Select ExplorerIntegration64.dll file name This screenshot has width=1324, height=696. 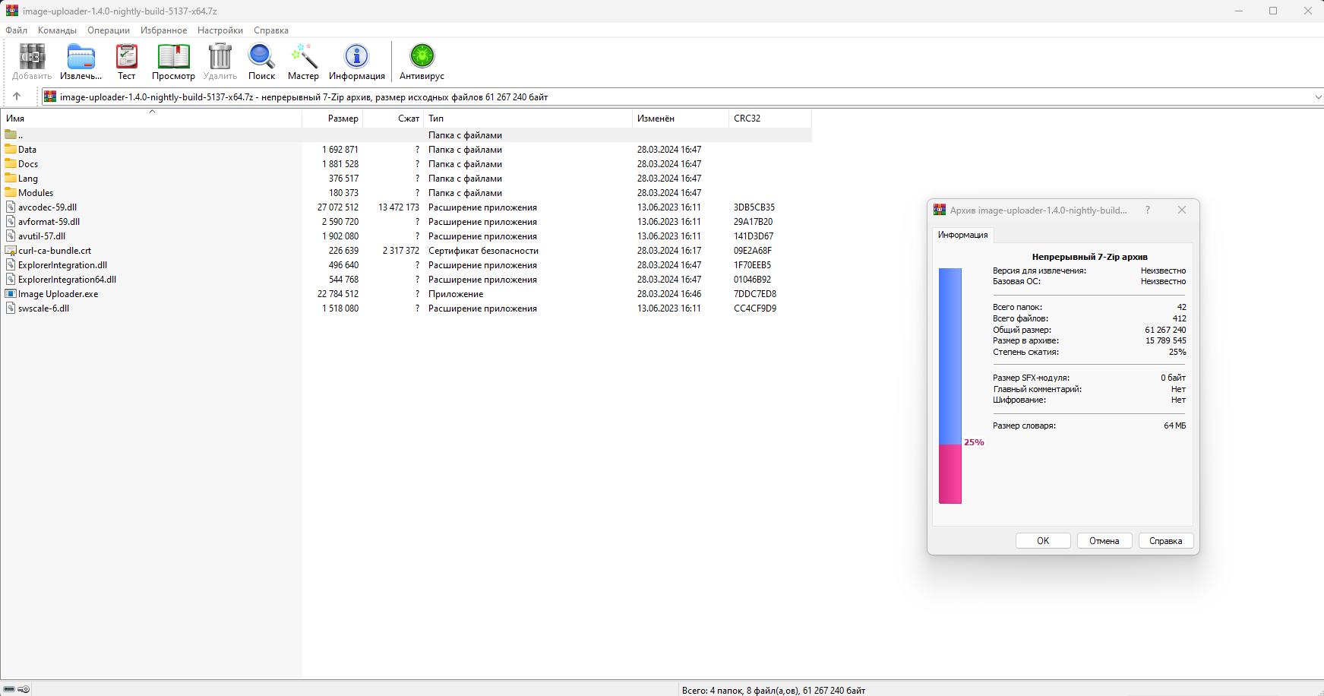[67, 280]
